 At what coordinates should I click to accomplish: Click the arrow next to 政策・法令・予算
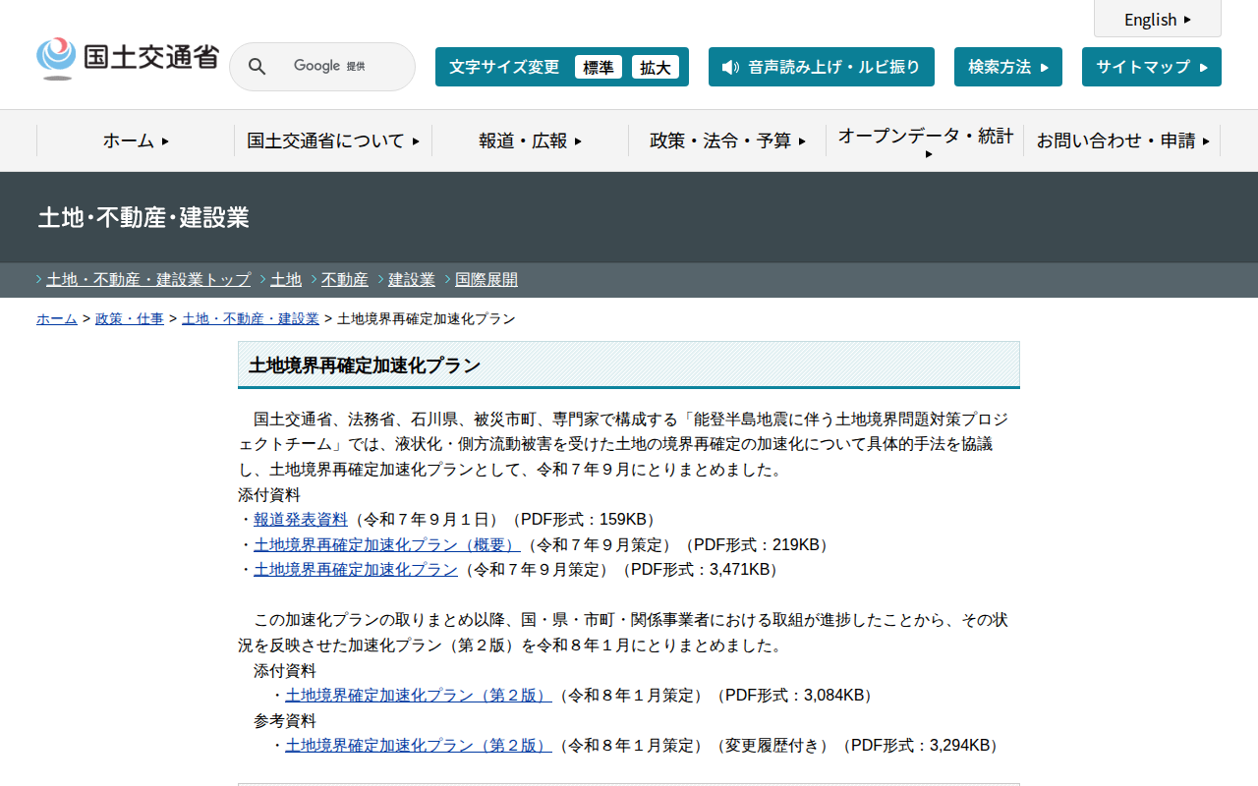802,140
